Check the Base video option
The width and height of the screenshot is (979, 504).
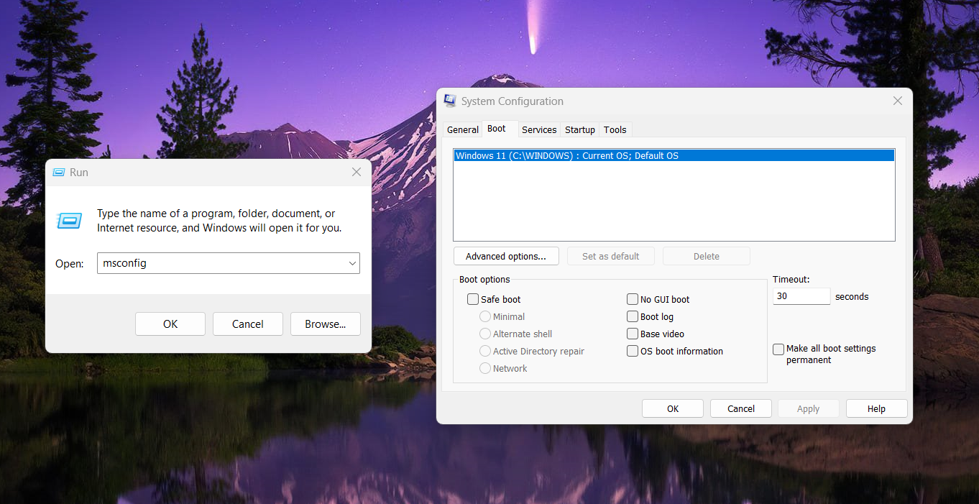(x=633, y=334)
